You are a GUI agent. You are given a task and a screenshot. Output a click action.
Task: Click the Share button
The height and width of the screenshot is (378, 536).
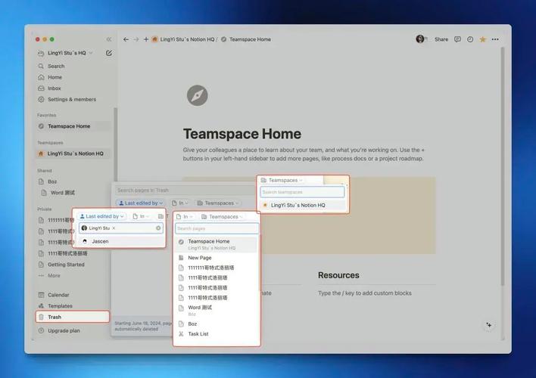441,39
